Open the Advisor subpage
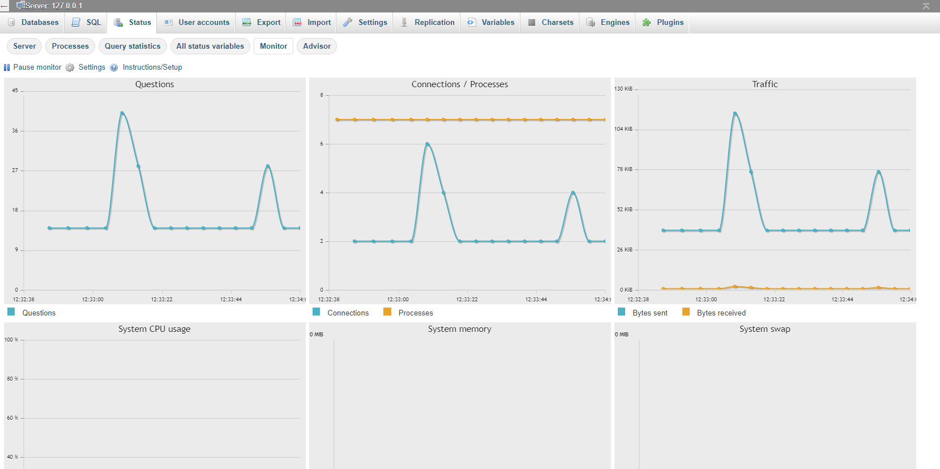This screenshot has width=940, height=469. coord(317,46)
